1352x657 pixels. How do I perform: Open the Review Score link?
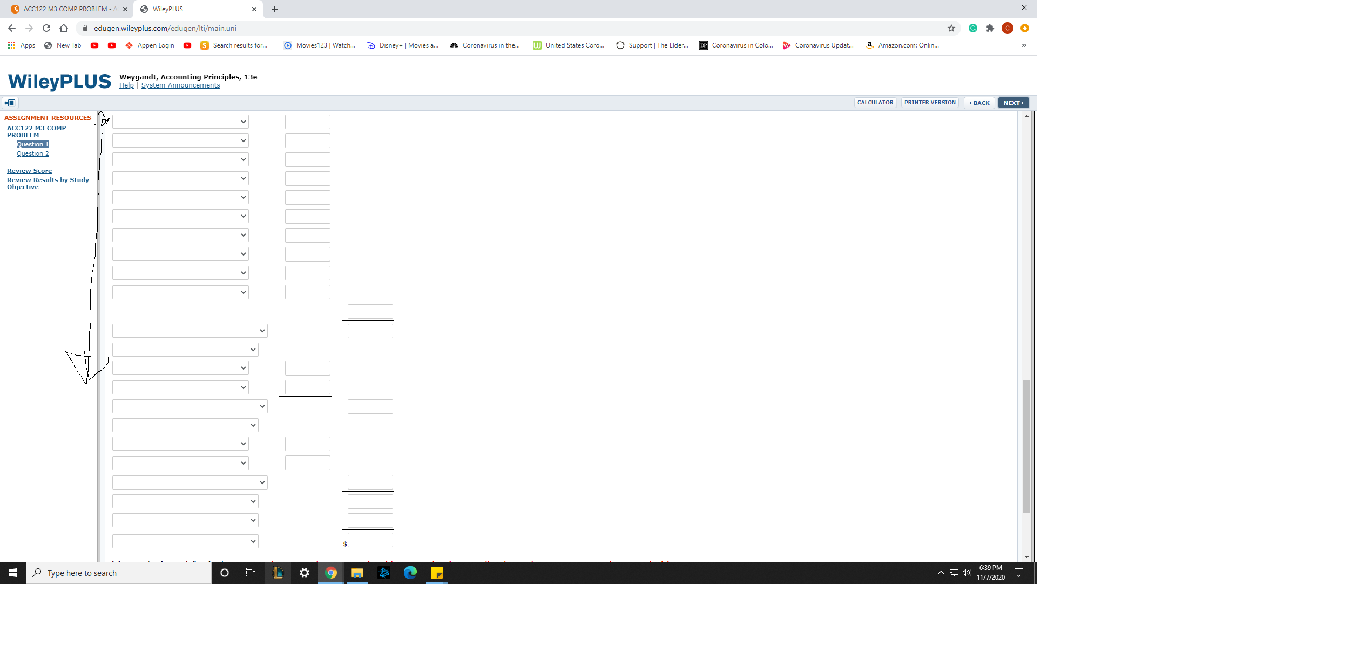pos(29,171)
